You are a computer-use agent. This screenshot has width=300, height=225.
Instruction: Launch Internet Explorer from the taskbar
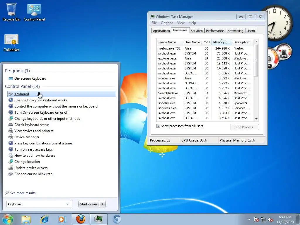(x=44, y=219)
